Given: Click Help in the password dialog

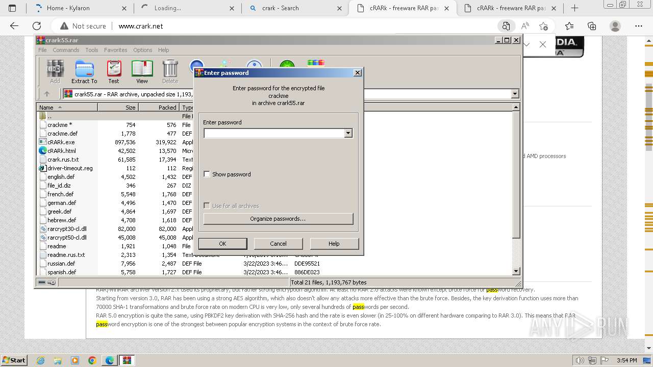Looking at the screenshot, I should (x=334, y=244).
